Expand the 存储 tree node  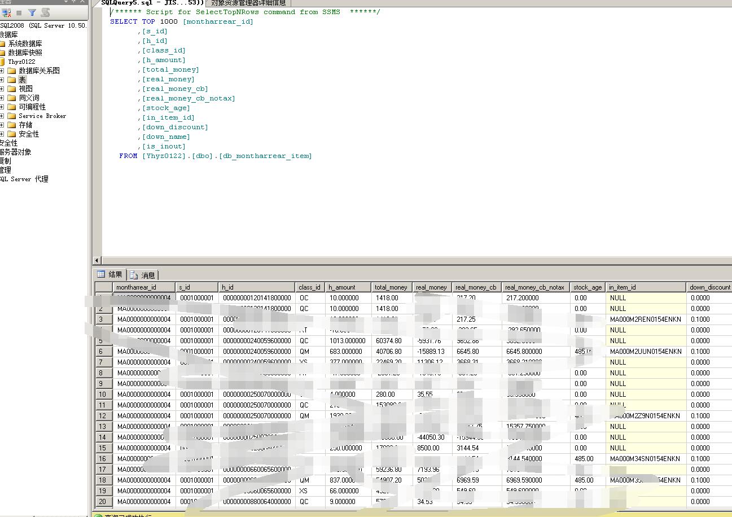coord(2,125)
